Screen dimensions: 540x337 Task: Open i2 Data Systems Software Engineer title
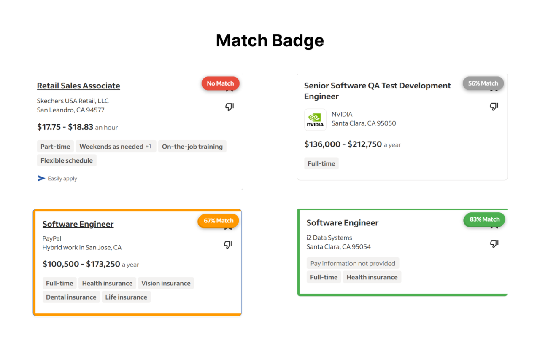(343, 223)
